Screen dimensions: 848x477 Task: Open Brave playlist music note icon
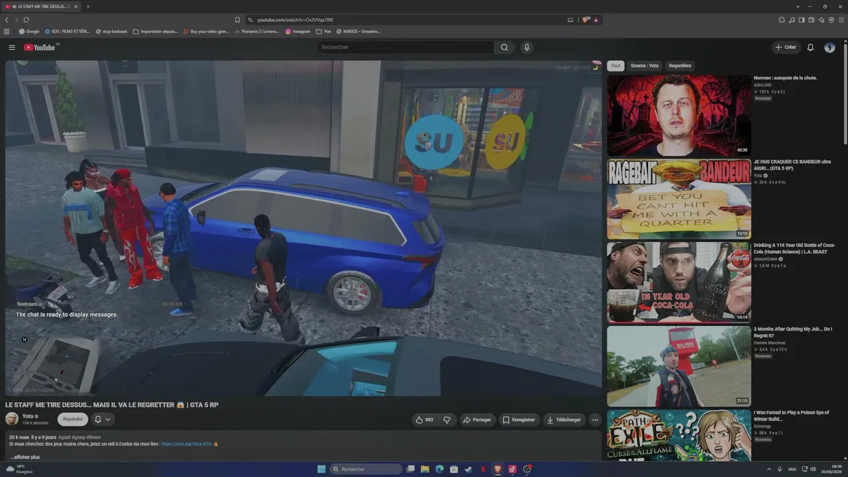[792, 20]
